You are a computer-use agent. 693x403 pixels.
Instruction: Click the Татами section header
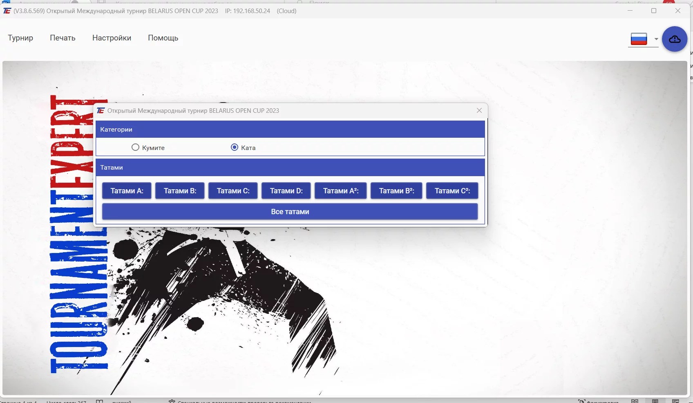(x=290, y=168)
